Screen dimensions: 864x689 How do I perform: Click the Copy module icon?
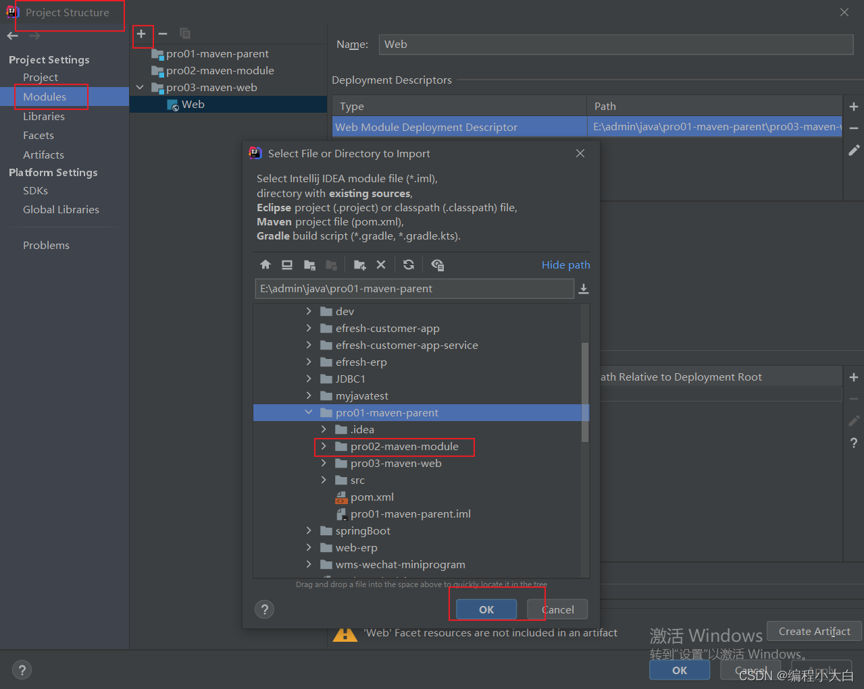(x=185, y=34)
